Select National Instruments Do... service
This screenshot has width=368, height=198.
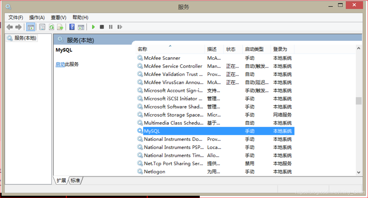pyautogui.click(x=215, y=139)
